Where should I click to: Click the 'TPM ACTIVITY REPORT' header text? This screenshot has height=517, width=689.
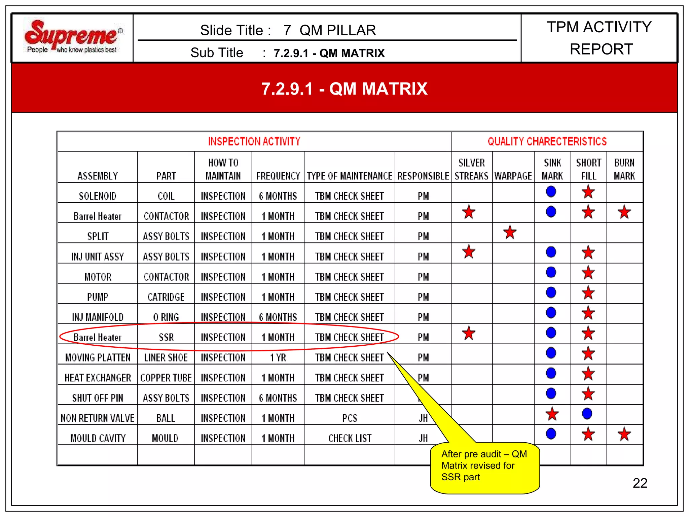(x=600, y=38)
